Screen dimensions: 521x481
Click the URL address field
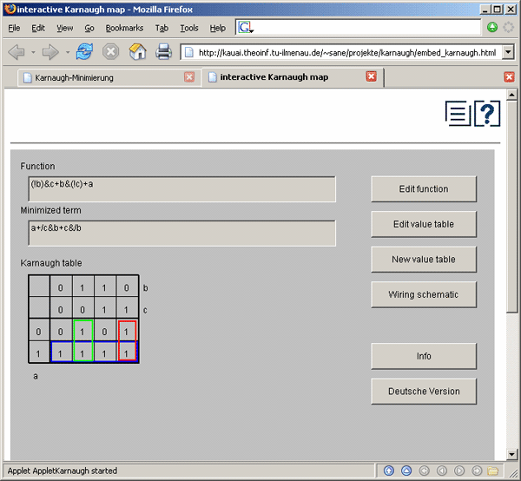click(347, 52)
